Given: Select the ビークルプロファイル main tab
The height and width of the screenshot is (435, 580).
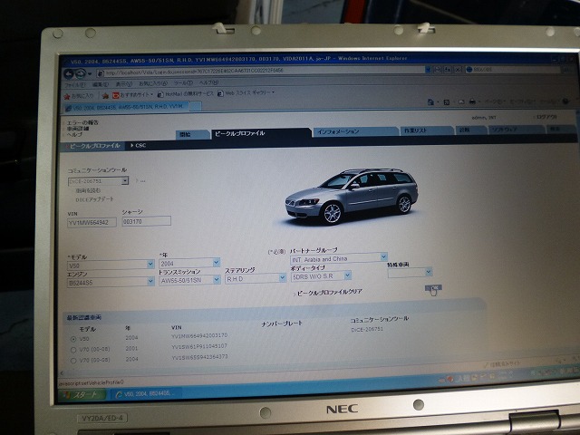Looking at the screenshot, I should click(x=260, y=133).
